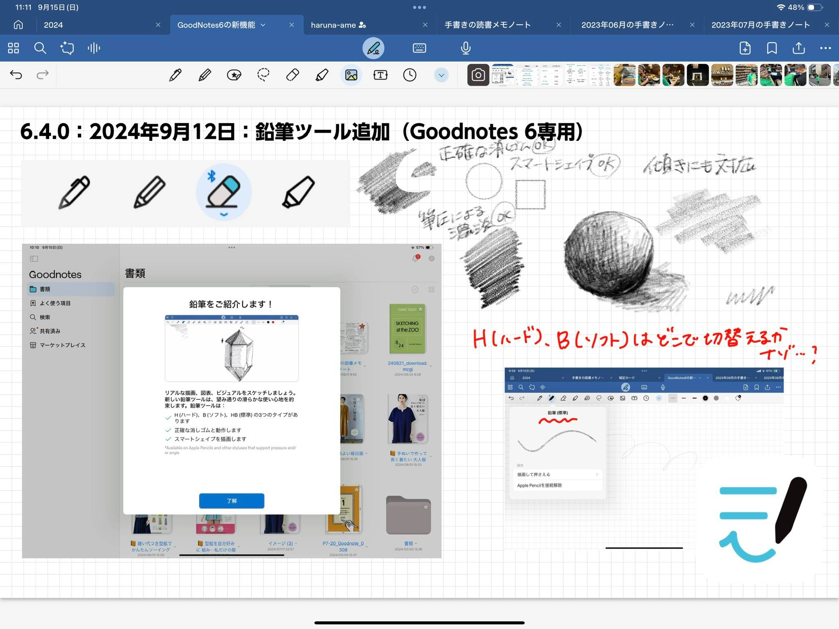
Task: Open the search magnifier
Action: pyautogui.click(x=40, y=48)
